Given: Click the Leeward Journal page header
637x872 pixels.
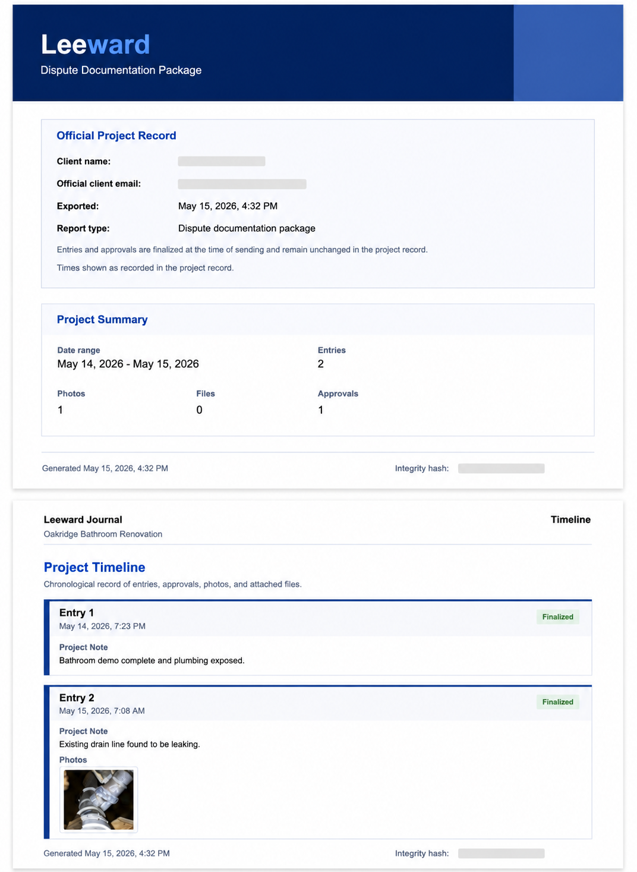Looking at the screenshot, I should 83,520.
